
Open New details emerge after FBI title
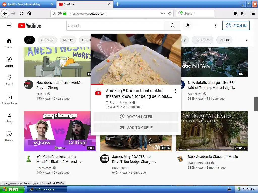point(212,85)
